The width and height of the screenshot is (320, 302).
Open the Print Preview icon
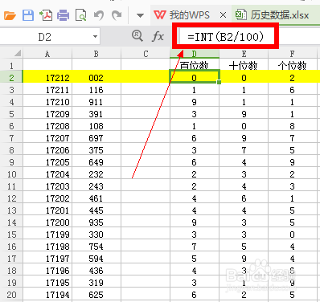tap(80, 15)
